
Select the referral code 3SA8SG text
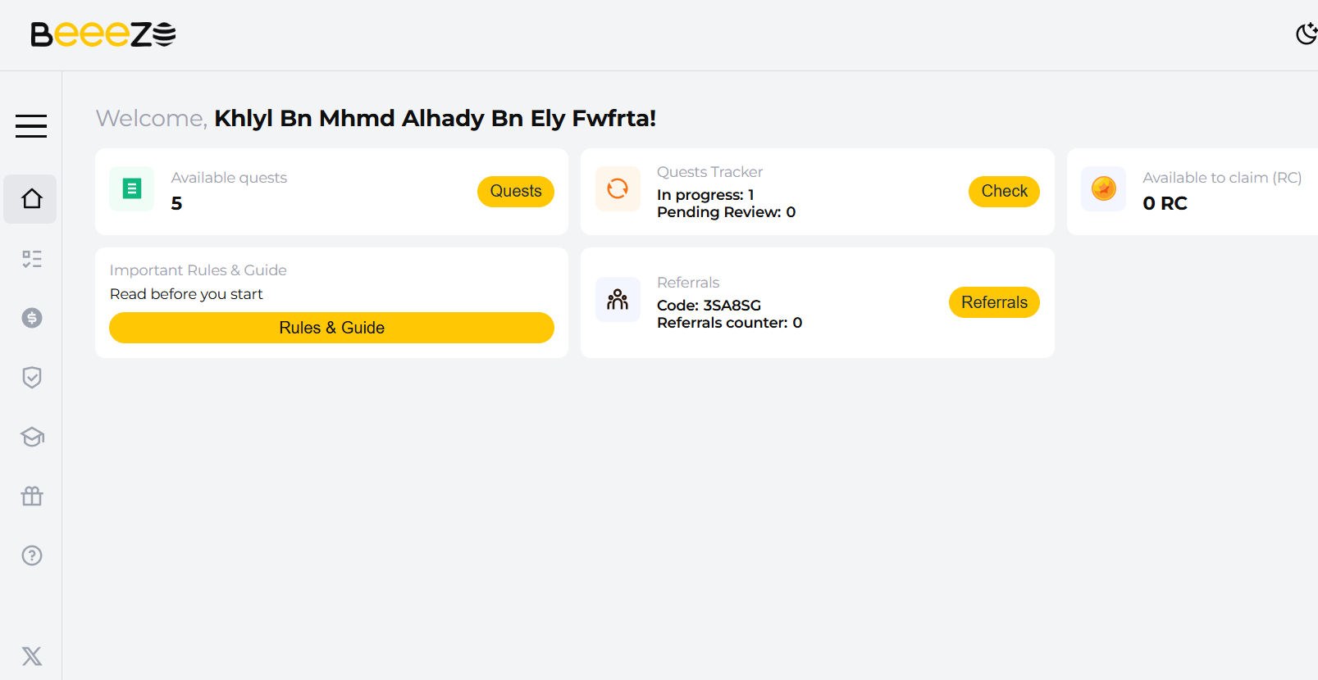(x=732, y=306)
